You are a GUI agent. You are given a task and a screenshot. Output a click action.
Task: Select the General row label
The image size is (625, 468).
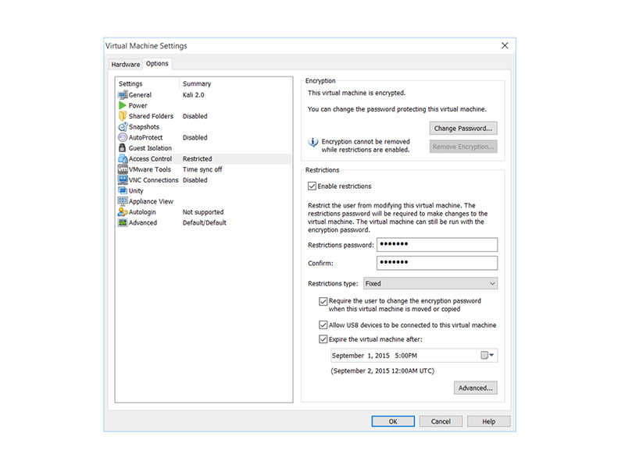tap(140, 95)
